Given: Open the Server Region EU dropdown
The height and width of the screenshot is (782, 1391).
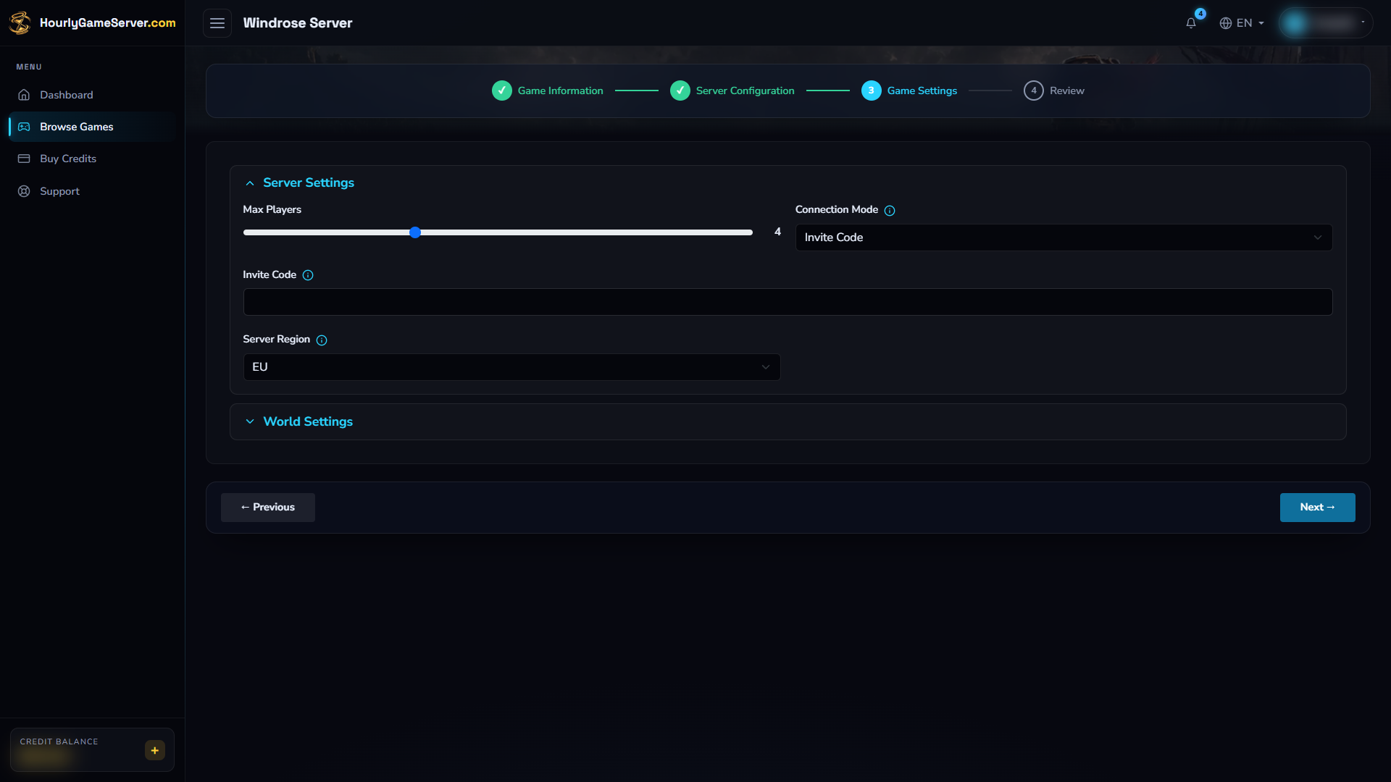Looking at the screenshot, I should pos(511,367).
